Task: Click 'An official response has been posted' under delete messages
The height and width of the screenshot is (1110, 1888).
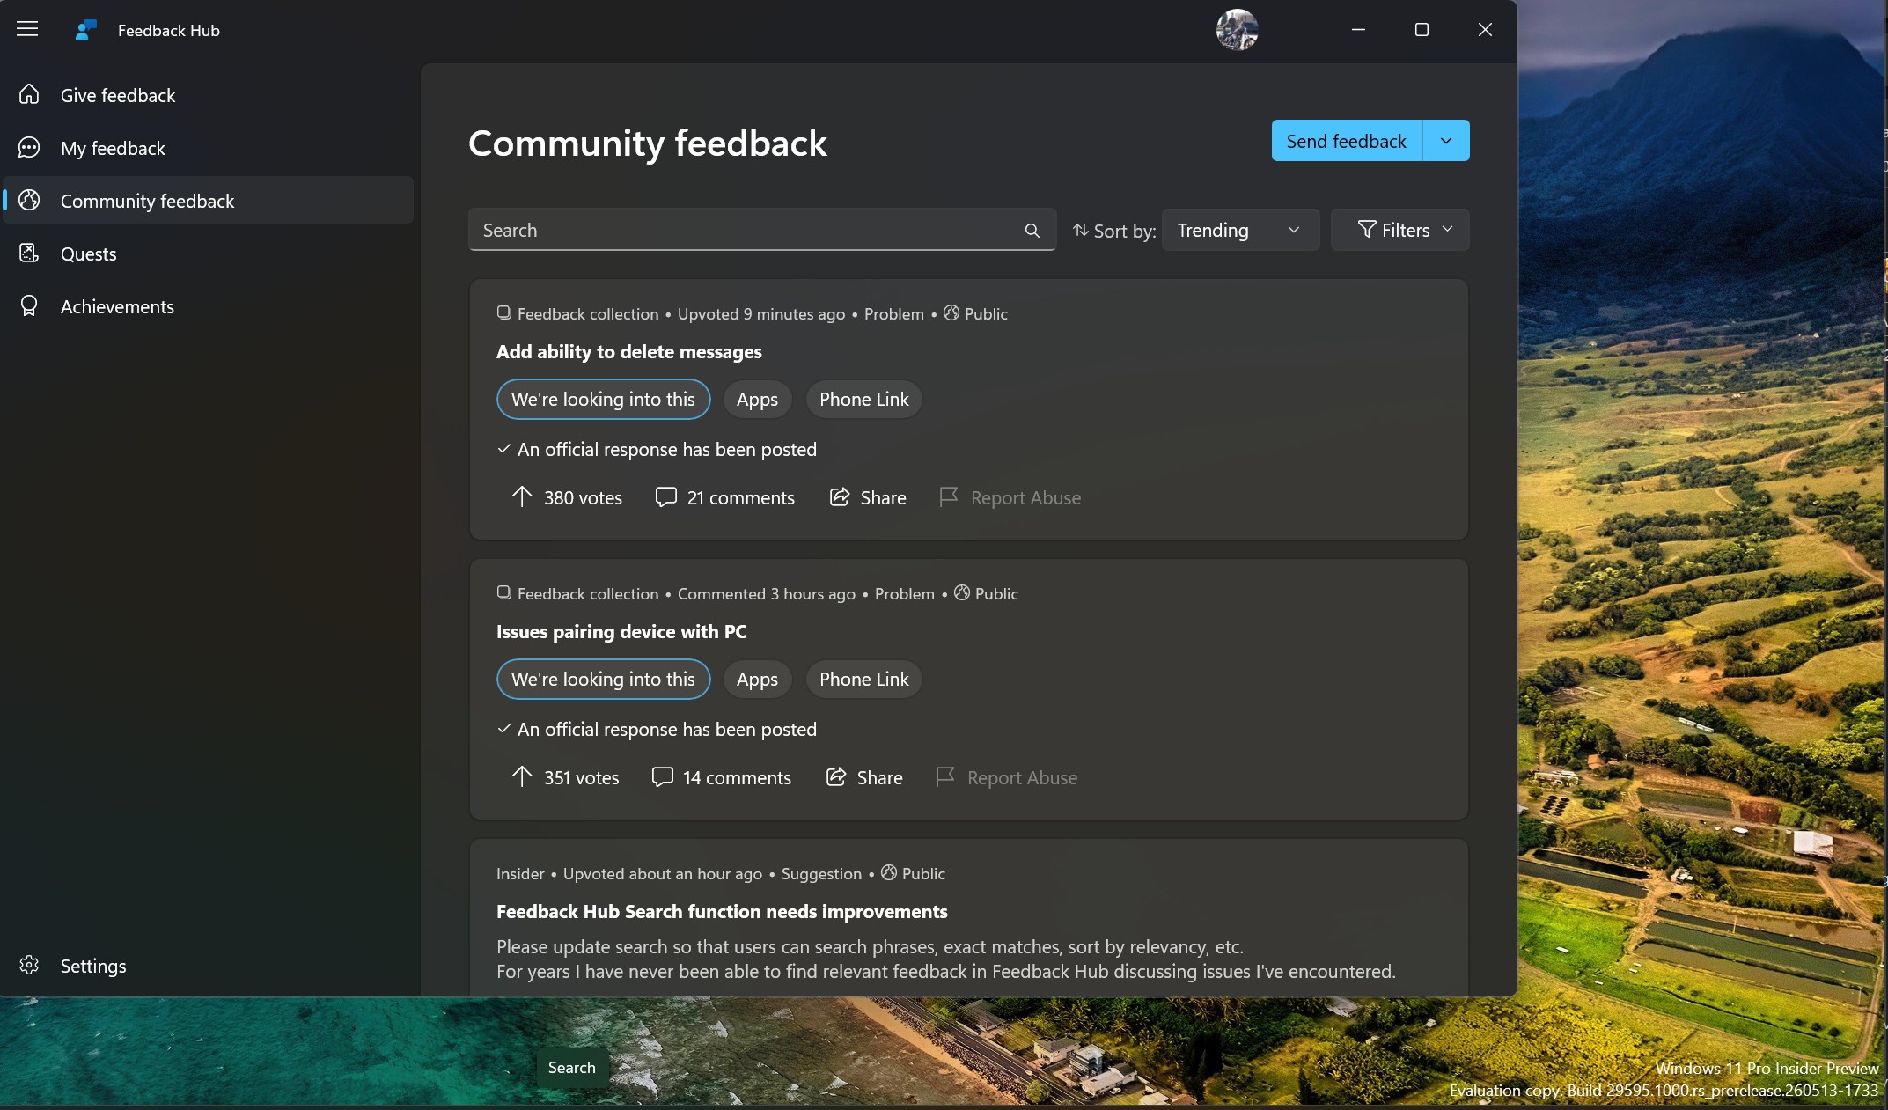Action: point(666,449)
